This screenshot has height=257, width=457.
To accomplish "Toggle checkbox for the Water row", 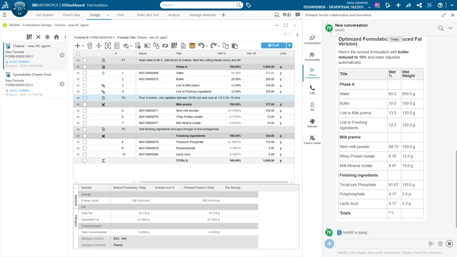I will pyautogui.click(x=85, y=73).
